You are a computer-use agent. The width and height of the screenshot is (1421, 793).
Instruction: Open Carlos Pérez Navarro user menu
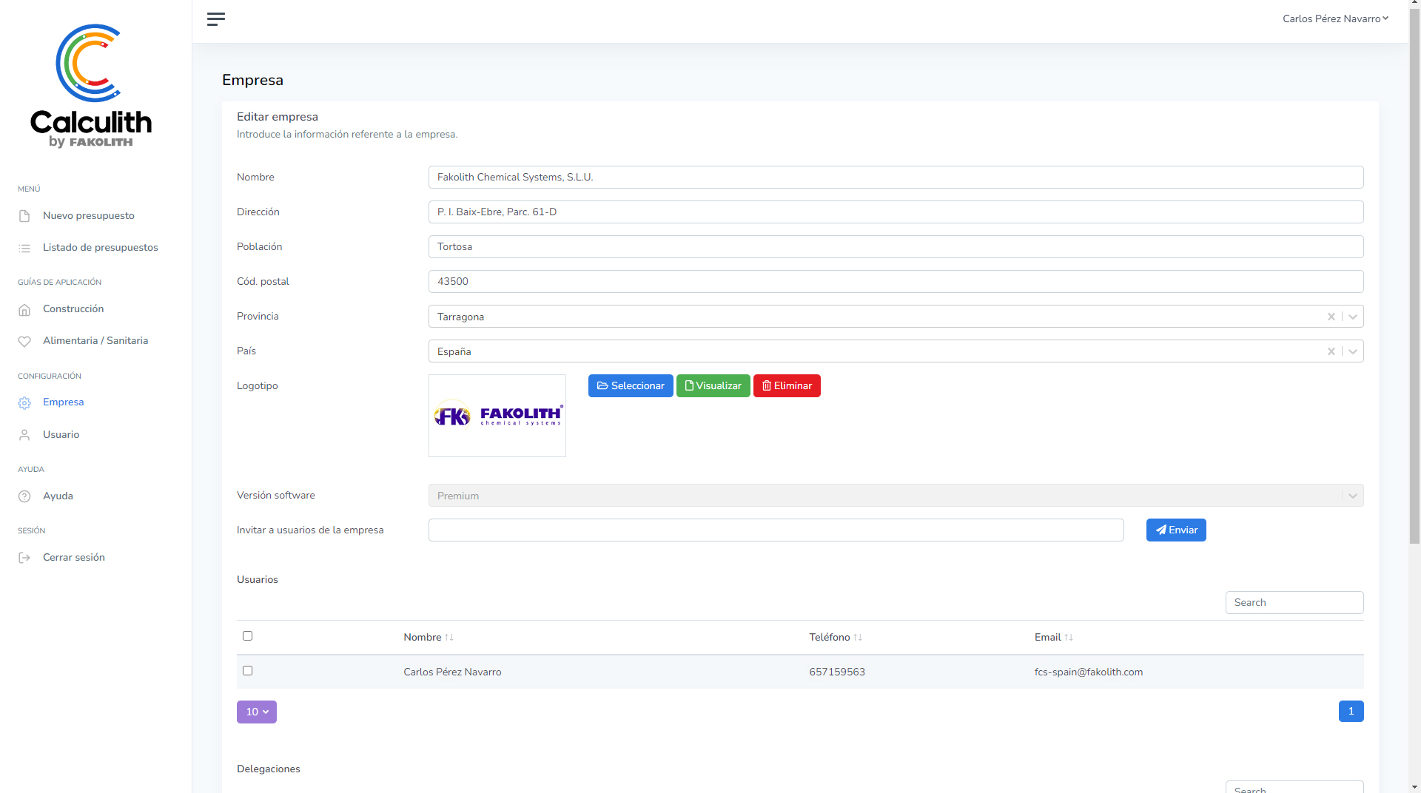pyautogui.click(x=1334, y=19)
